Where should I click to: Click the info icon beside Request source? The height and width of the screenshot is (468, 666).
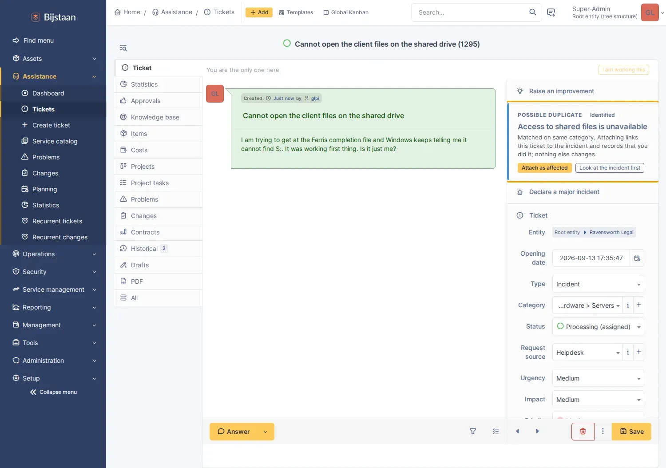627,352
